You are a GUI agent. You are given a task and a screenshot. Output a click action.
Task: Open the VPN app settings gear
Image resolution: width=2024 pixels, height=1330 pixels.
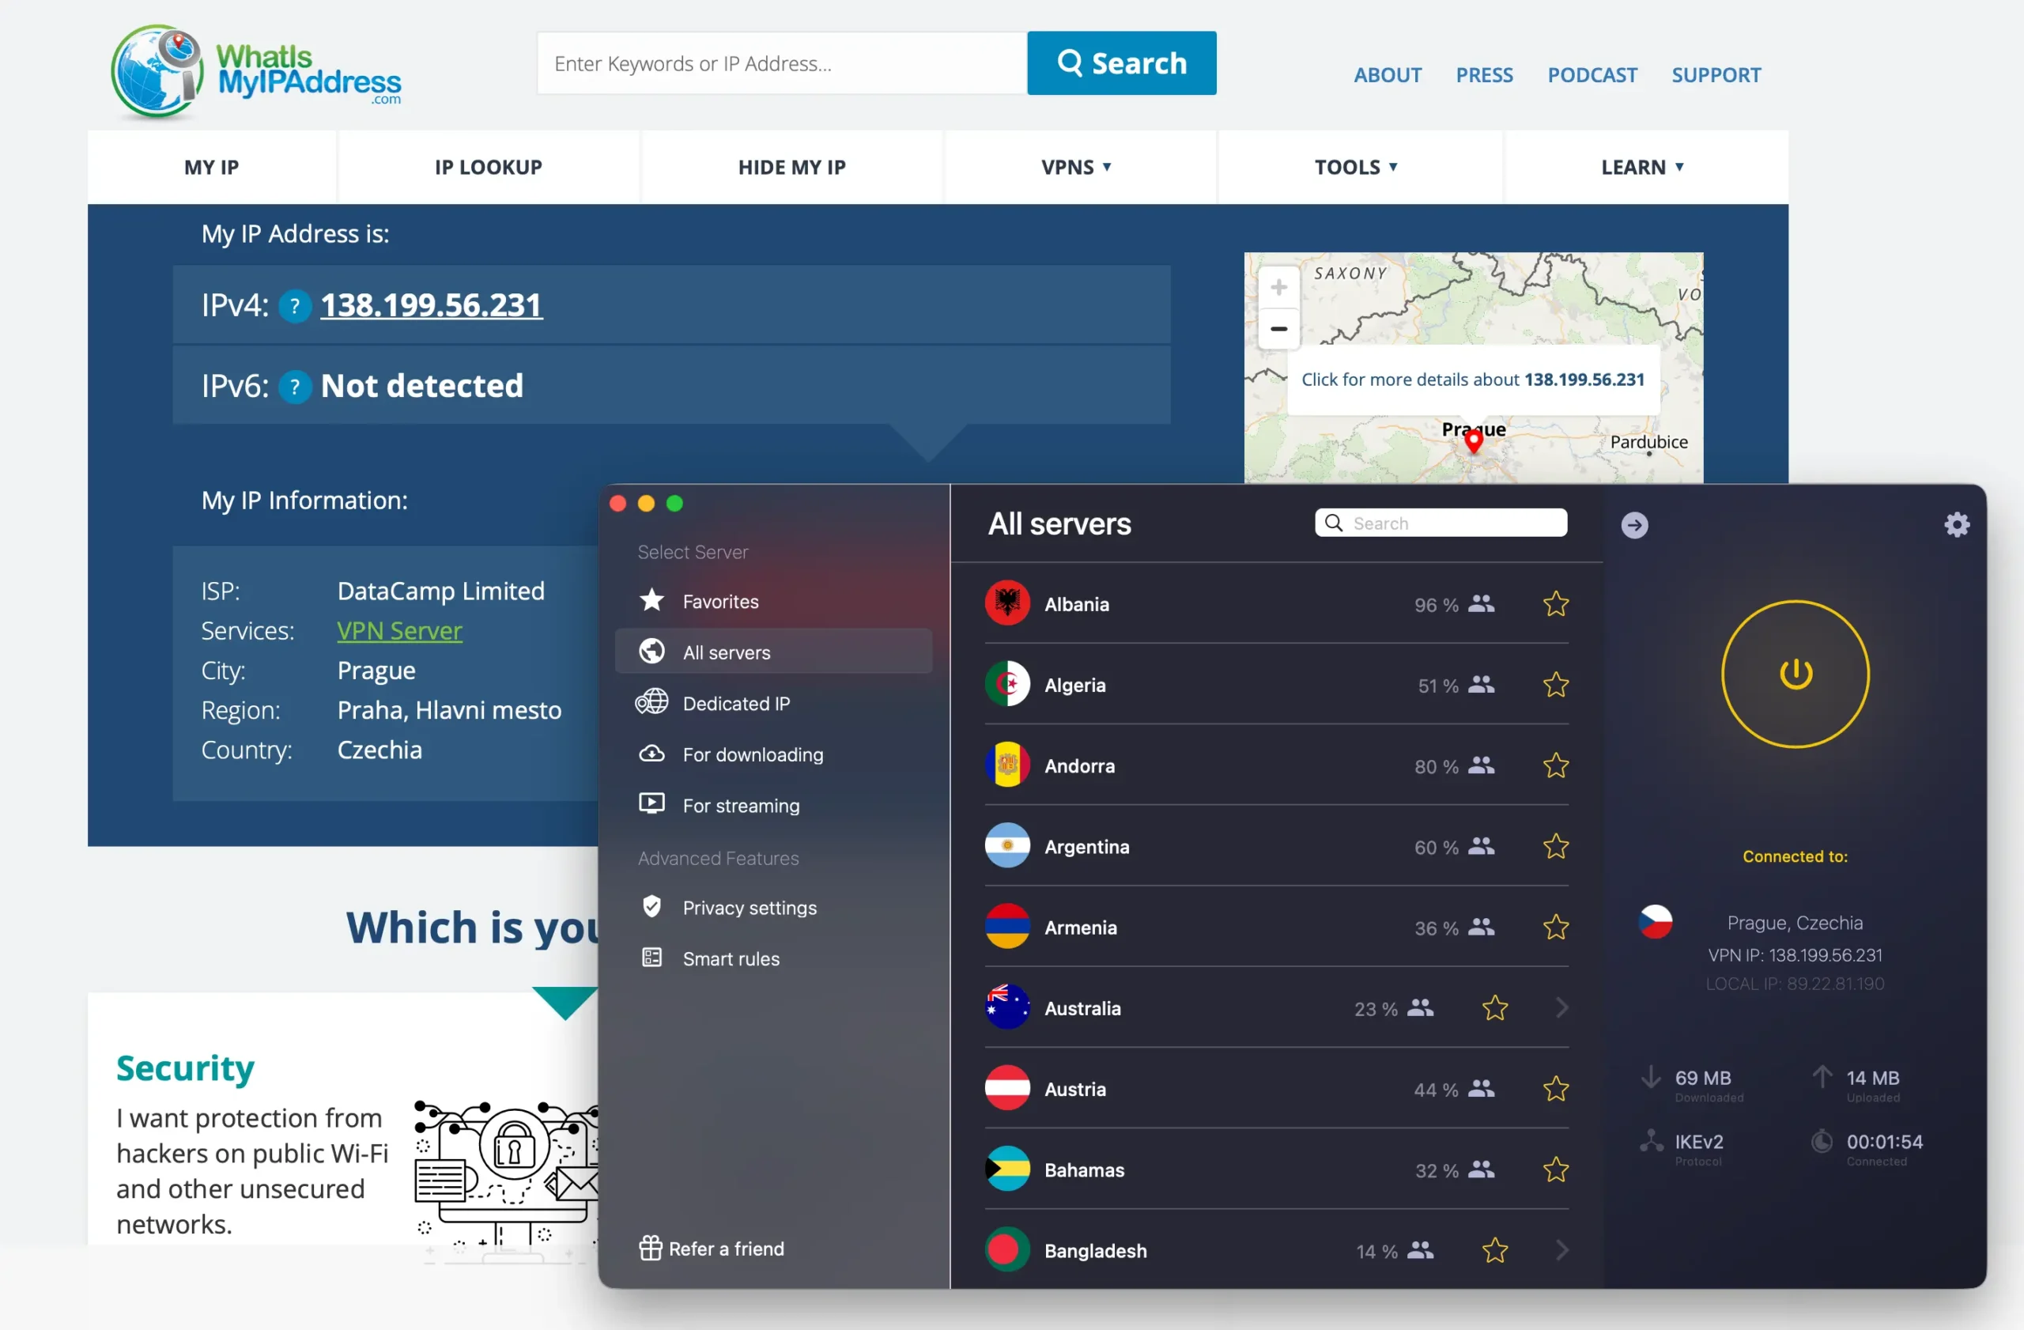tap(1957, 525)
